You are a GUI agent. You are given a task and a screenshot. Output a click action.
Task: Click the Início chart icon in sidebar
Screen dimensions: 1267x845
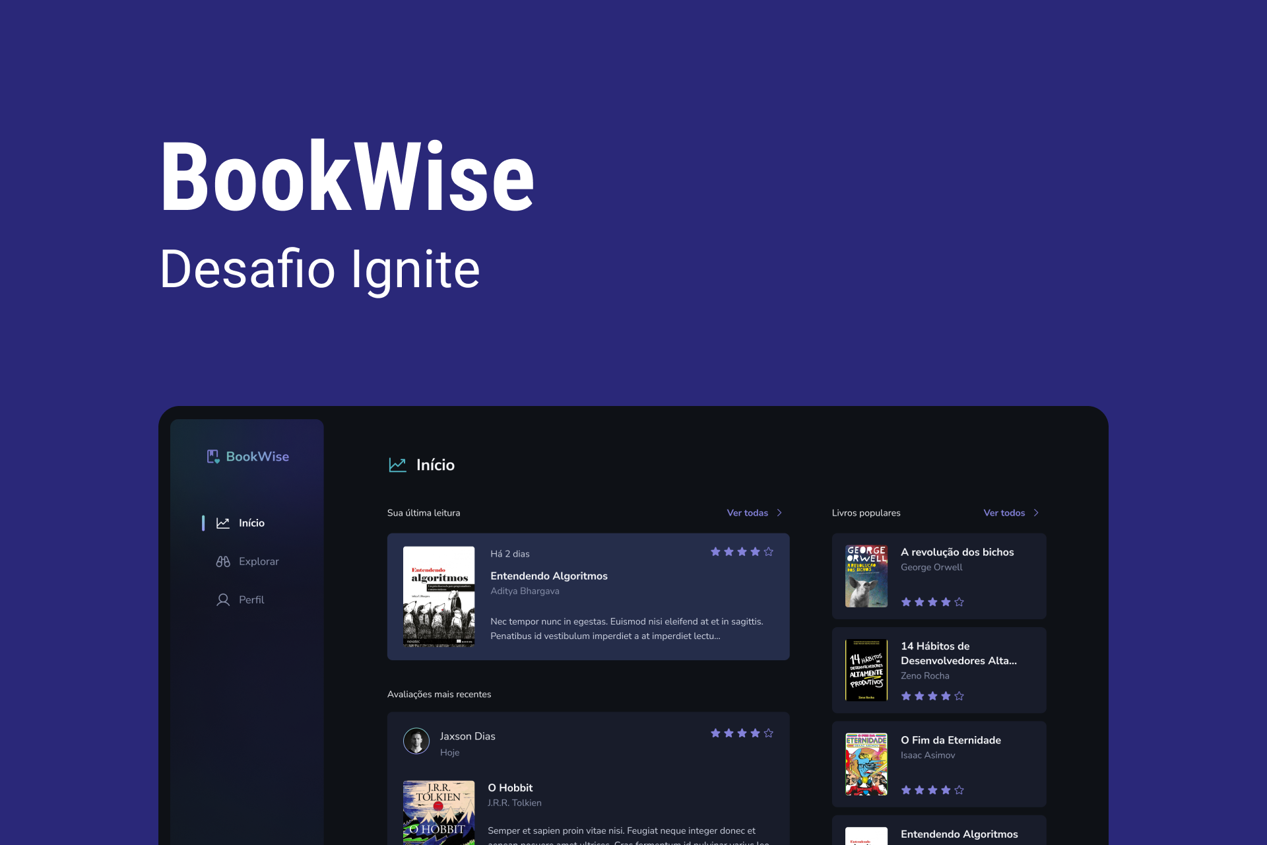[223, 523]
